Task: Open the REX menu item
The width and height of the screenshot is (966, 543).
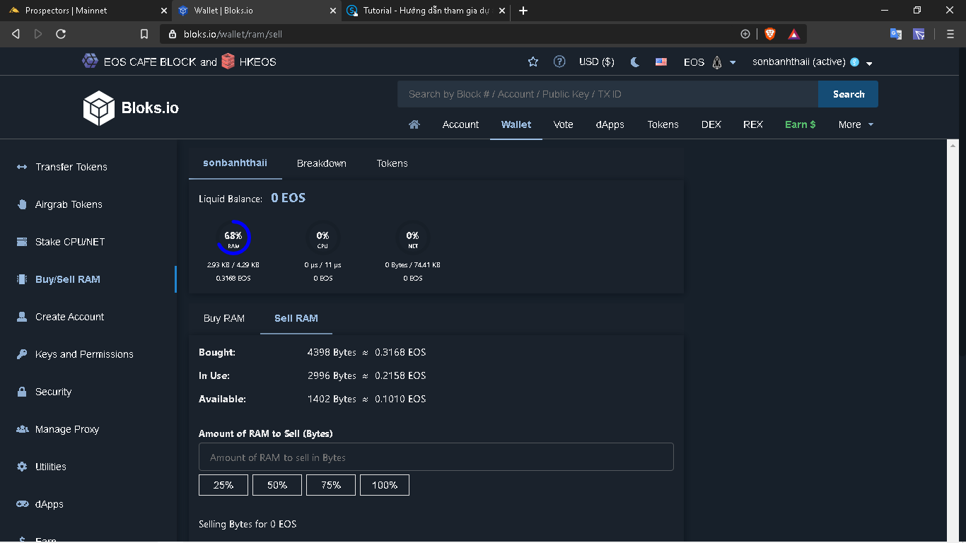Action: coord(753,124)
